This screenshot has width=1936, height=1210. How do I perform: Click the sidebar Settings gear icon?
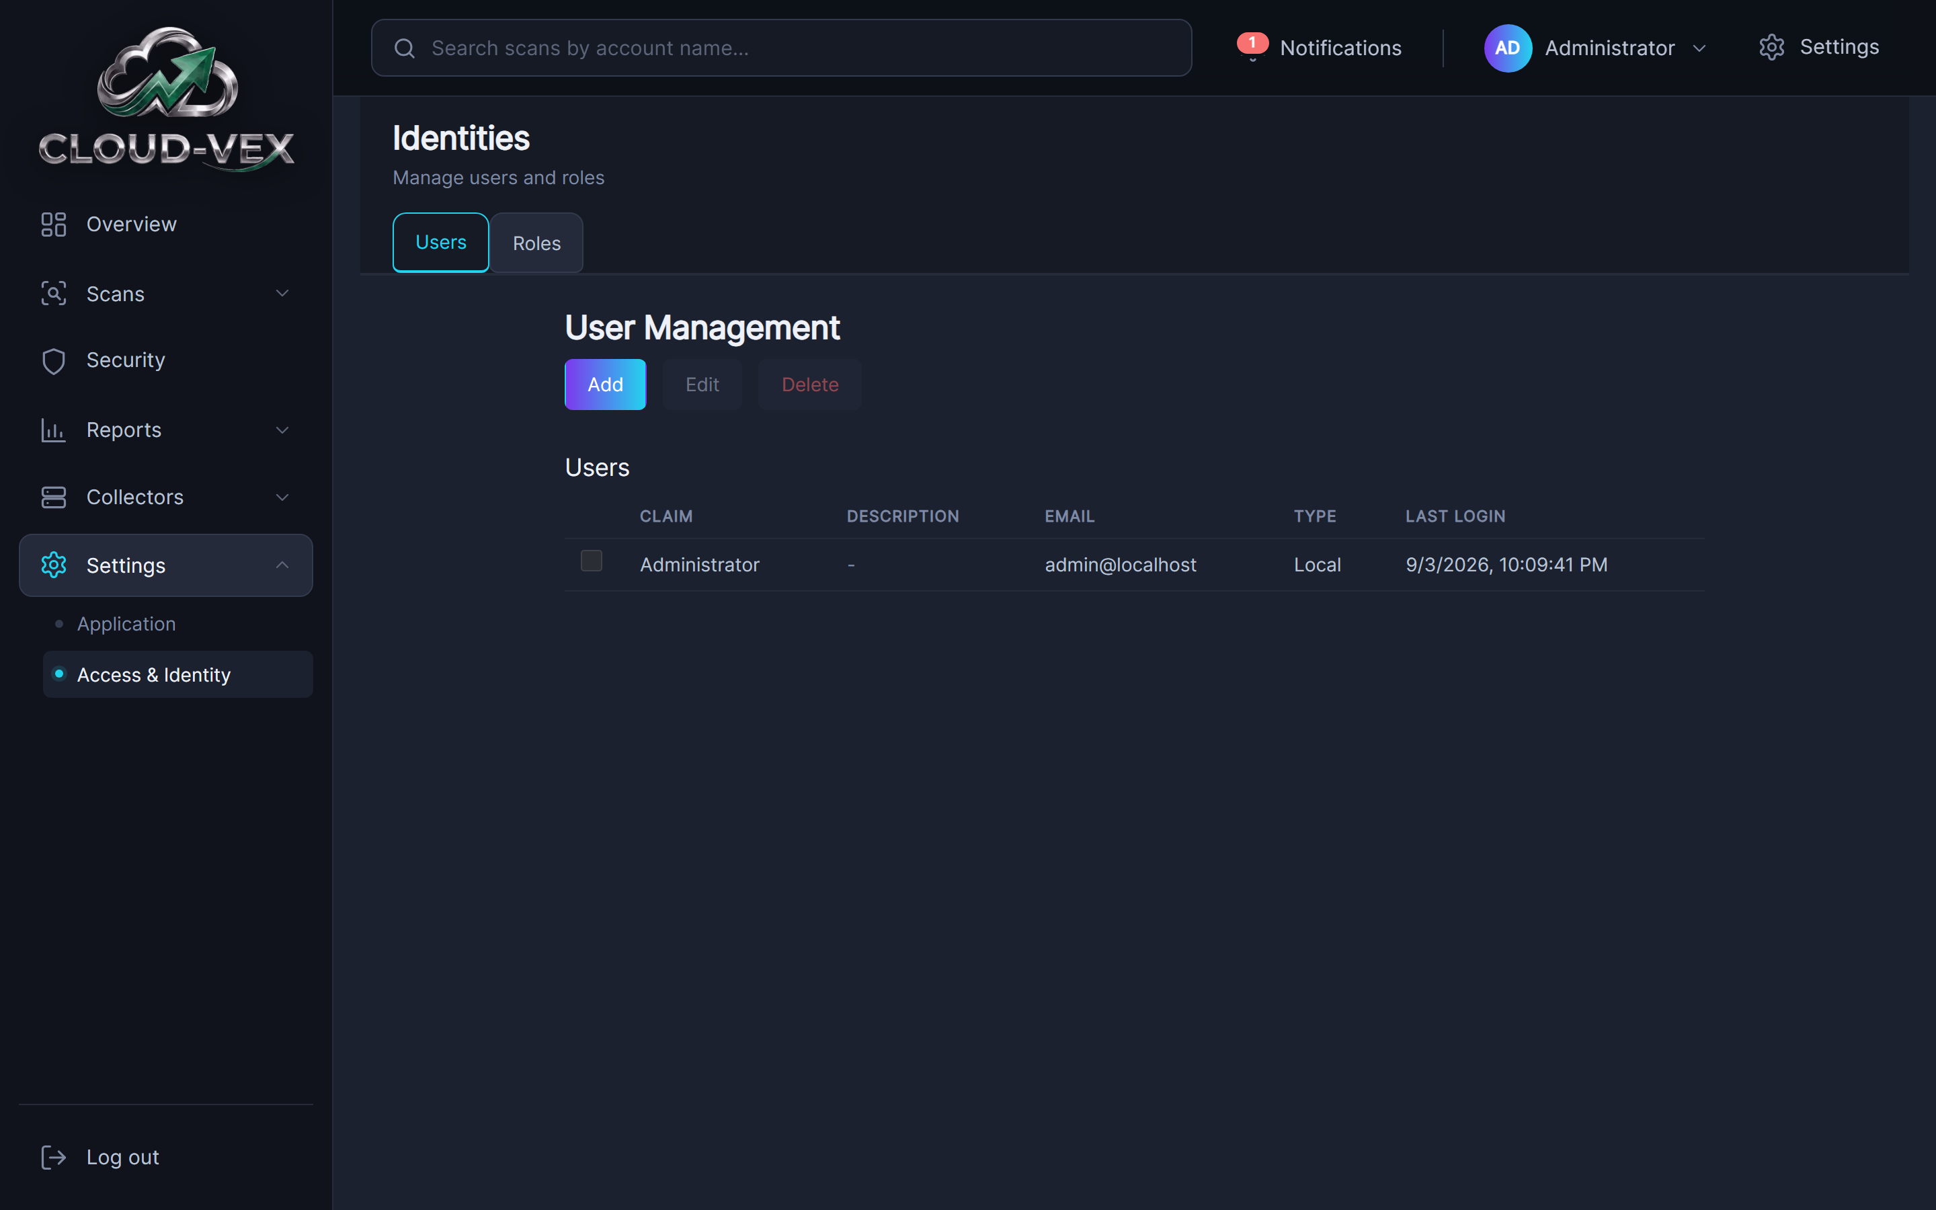[x=54, y=565]
